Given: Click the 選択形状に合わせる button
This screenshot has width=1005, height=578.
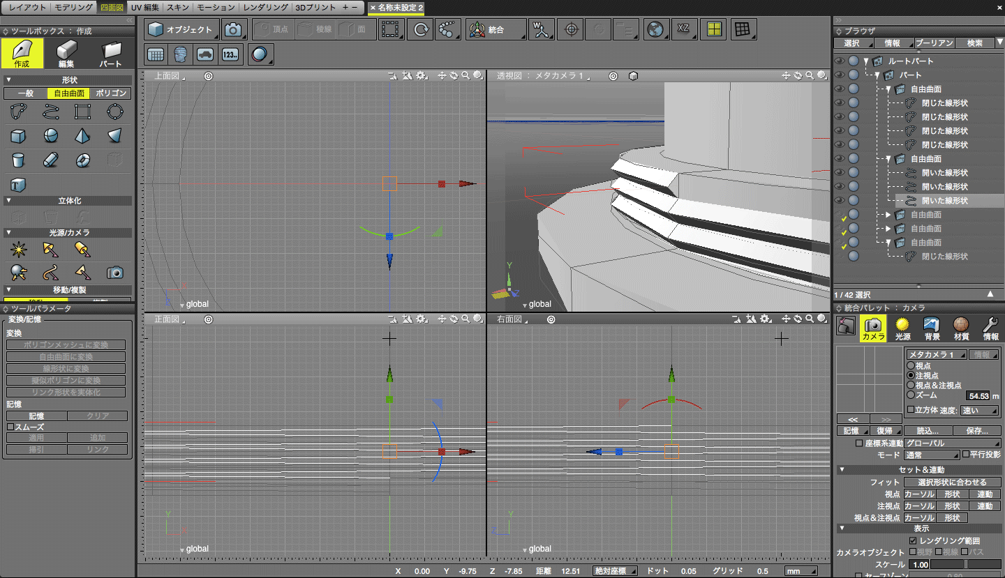Looking at the screenshot, I should pos(952,482).
